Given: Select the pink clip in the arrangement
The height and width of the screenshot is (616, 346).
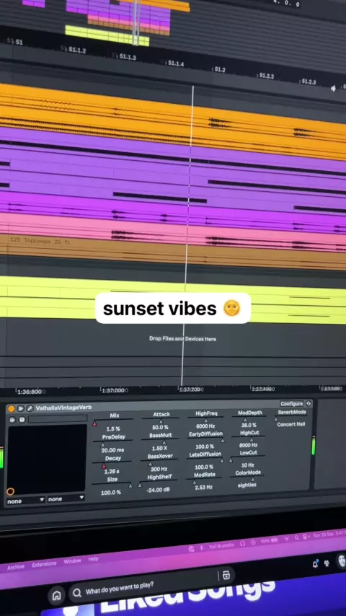Looking at the screenshot, I should (x=173, y=232).
